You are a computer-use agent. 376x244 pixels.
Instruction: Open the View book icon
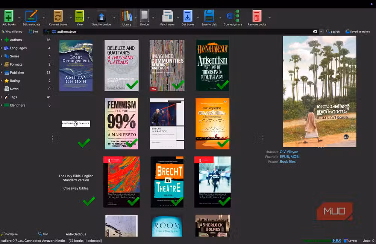(x=80, y=16)
